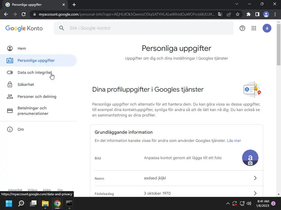Open Windows taskbar search

[x=21, y=203]
